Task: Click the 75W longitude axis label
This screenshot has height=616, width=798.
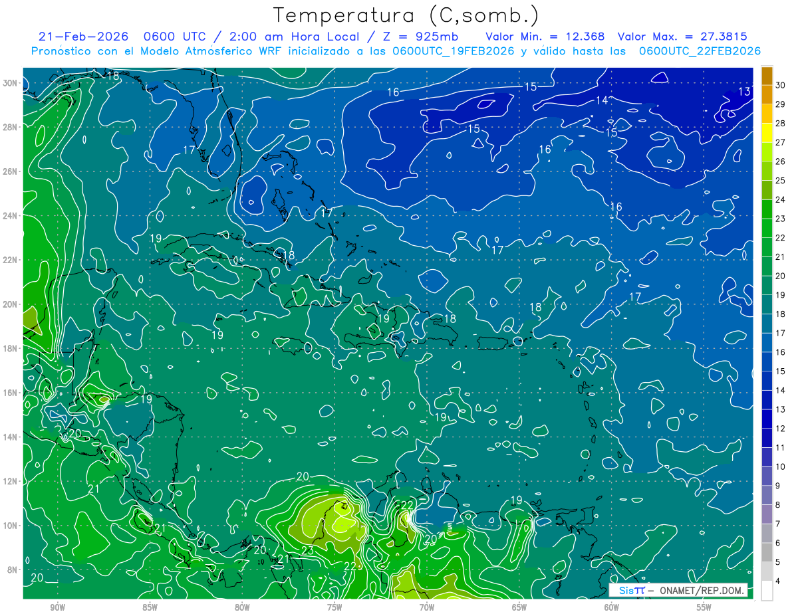Action: [334, 607]
